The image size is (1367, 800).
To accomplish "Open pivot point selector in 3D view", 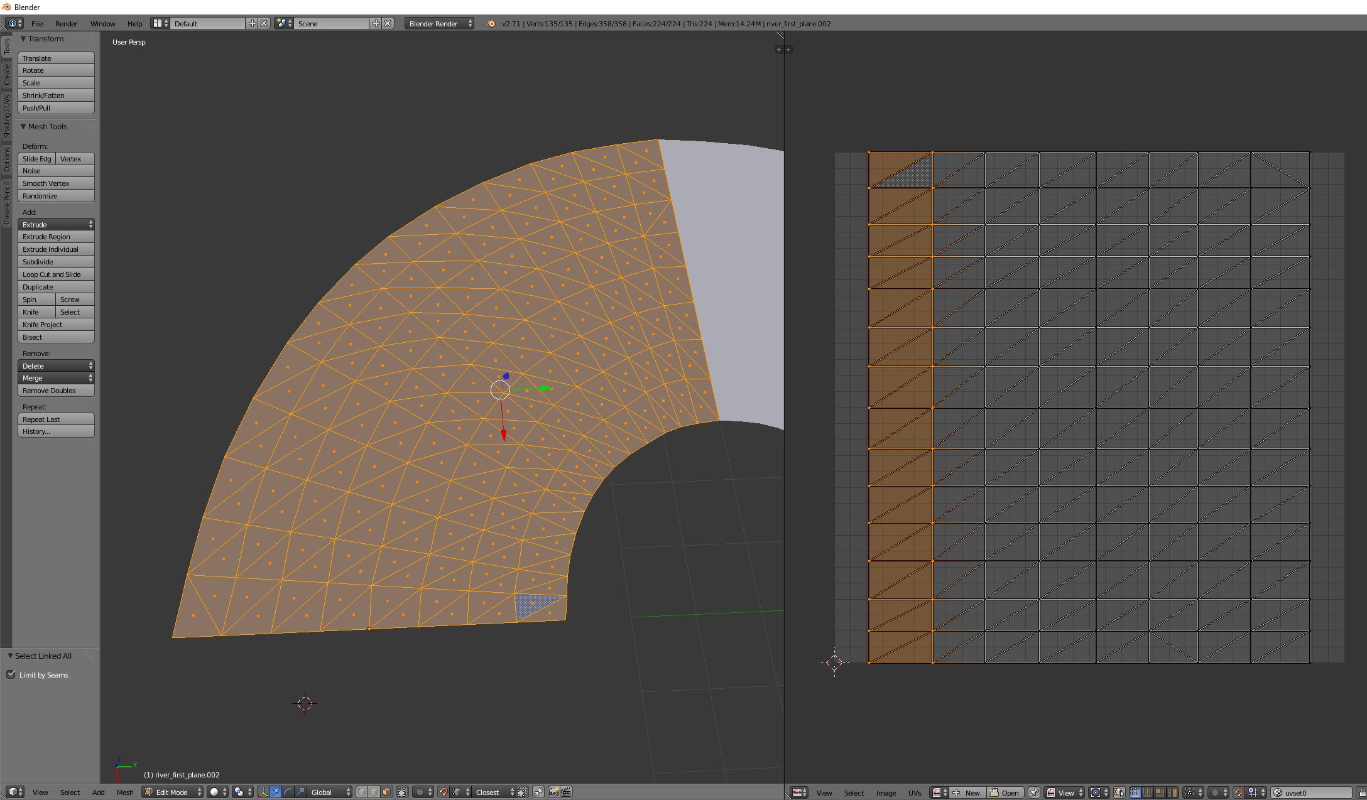I will [242, 792].
